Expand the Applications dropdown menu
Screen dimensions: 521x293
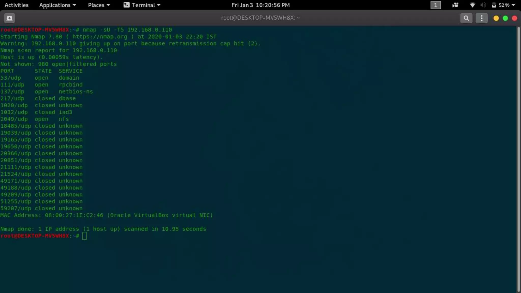point(57,5)
